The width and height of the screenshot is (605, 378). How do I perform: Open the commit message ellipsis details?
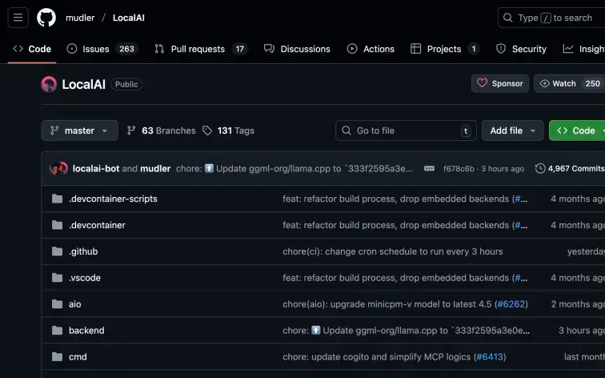429,169
